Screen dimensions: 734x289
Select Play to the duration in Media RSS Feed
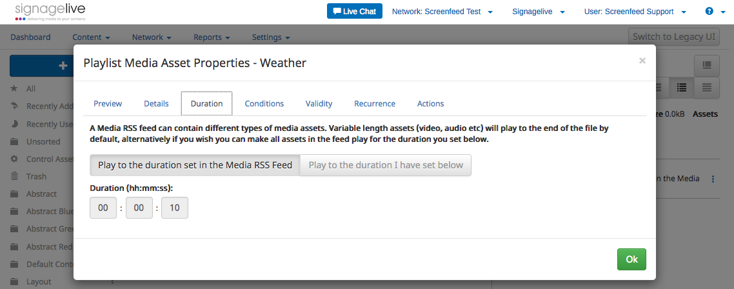click(x=195, y=165)
